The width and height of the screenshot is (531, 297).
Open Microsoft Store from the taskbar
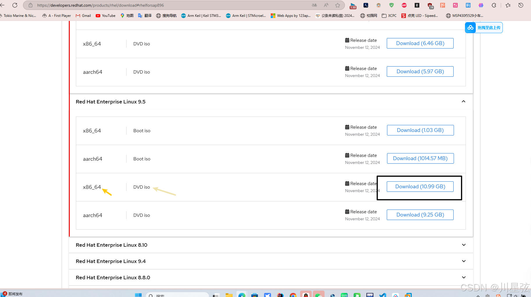(x=255, y=295)
